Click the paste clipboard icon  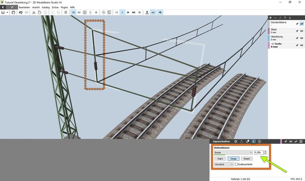(x=45, y=13)
